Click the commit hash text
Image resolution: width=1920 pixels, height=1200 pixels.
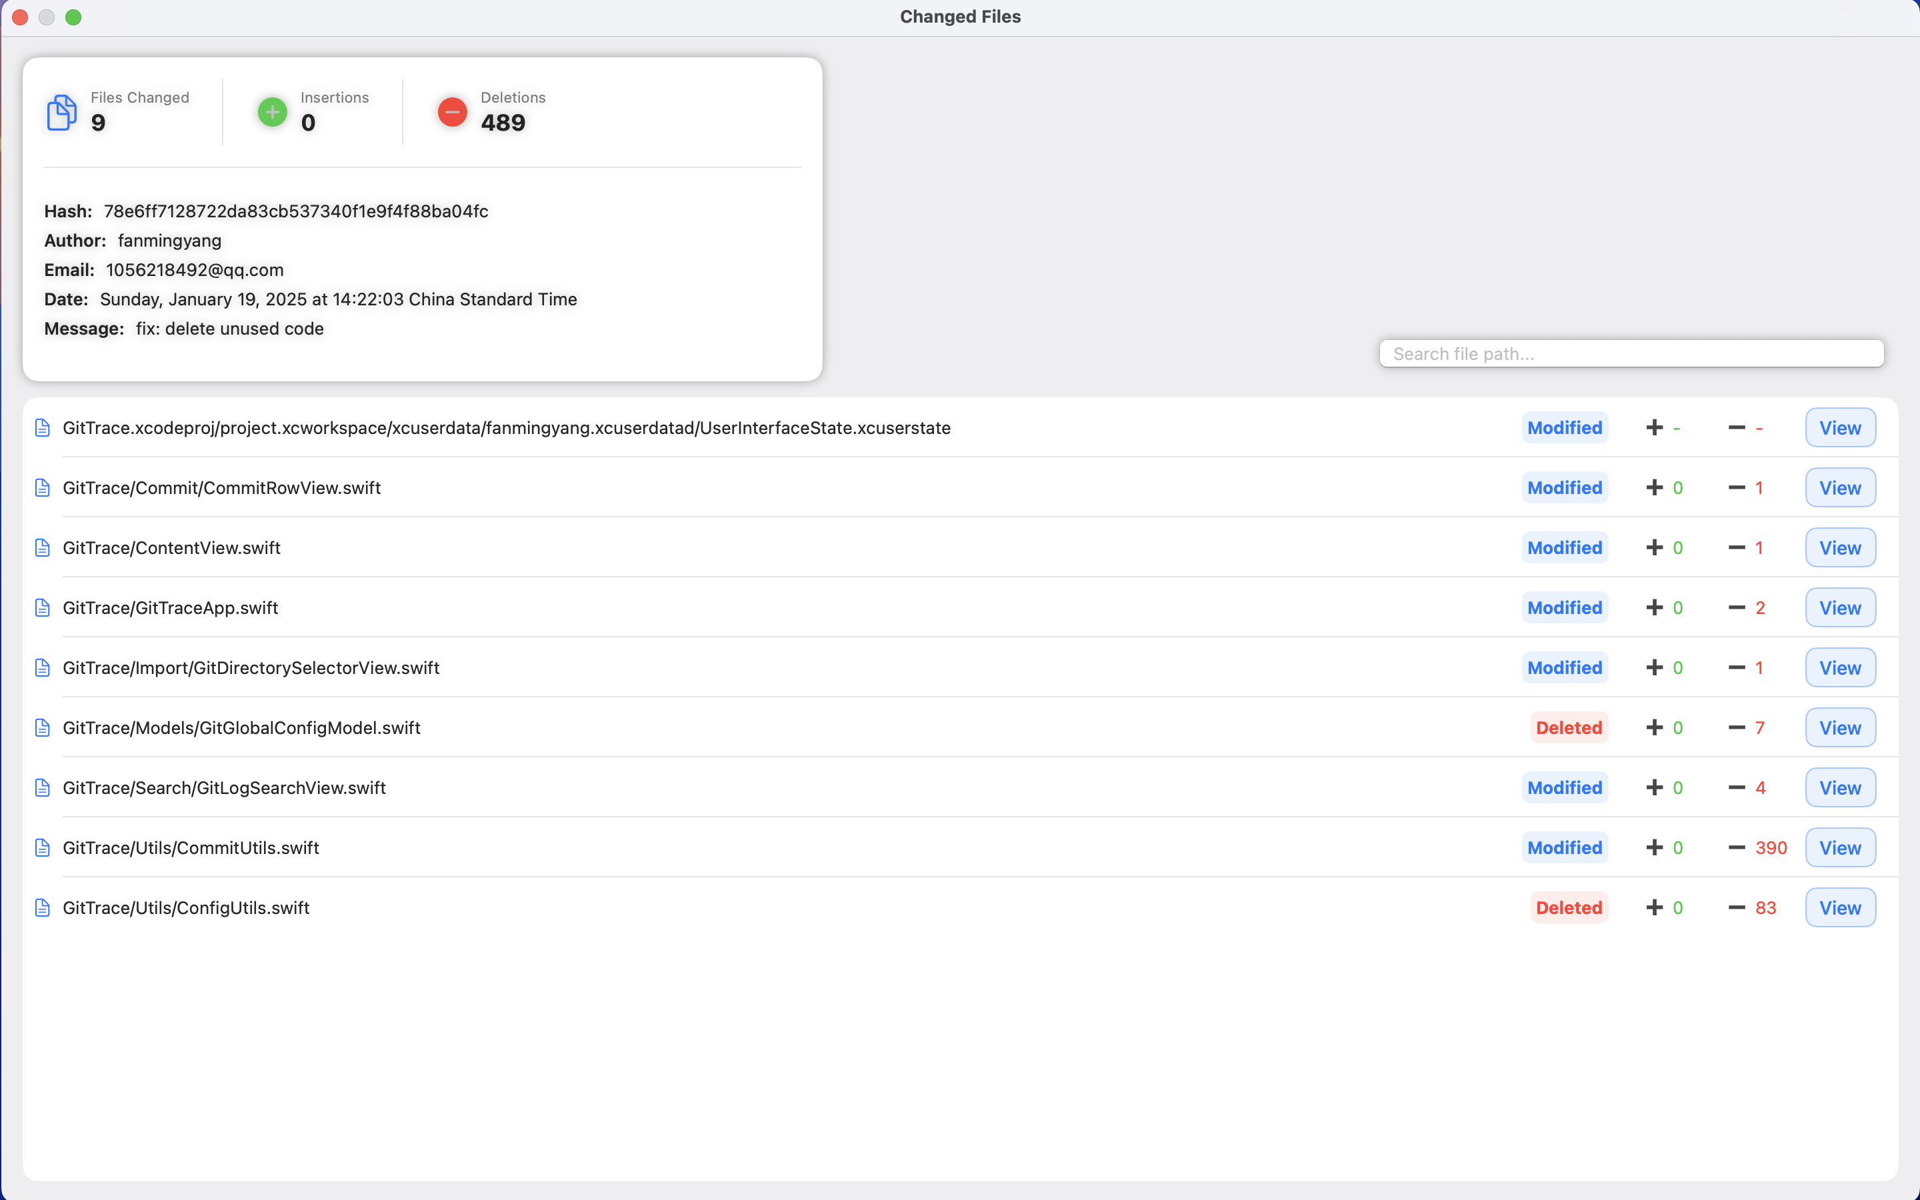(295, 211)
